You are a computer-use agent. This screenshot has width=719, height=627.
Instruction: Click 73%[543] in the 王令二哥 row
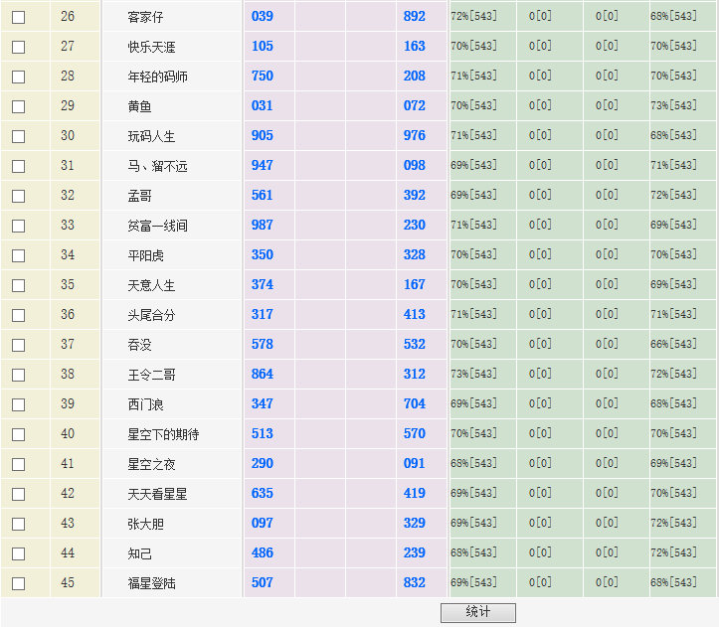pos(473,375)
